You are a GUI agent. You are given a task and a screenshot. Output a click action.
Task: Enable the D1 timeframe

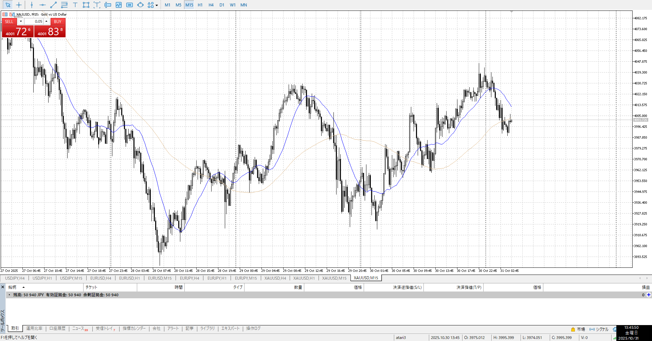click(222, 5)
